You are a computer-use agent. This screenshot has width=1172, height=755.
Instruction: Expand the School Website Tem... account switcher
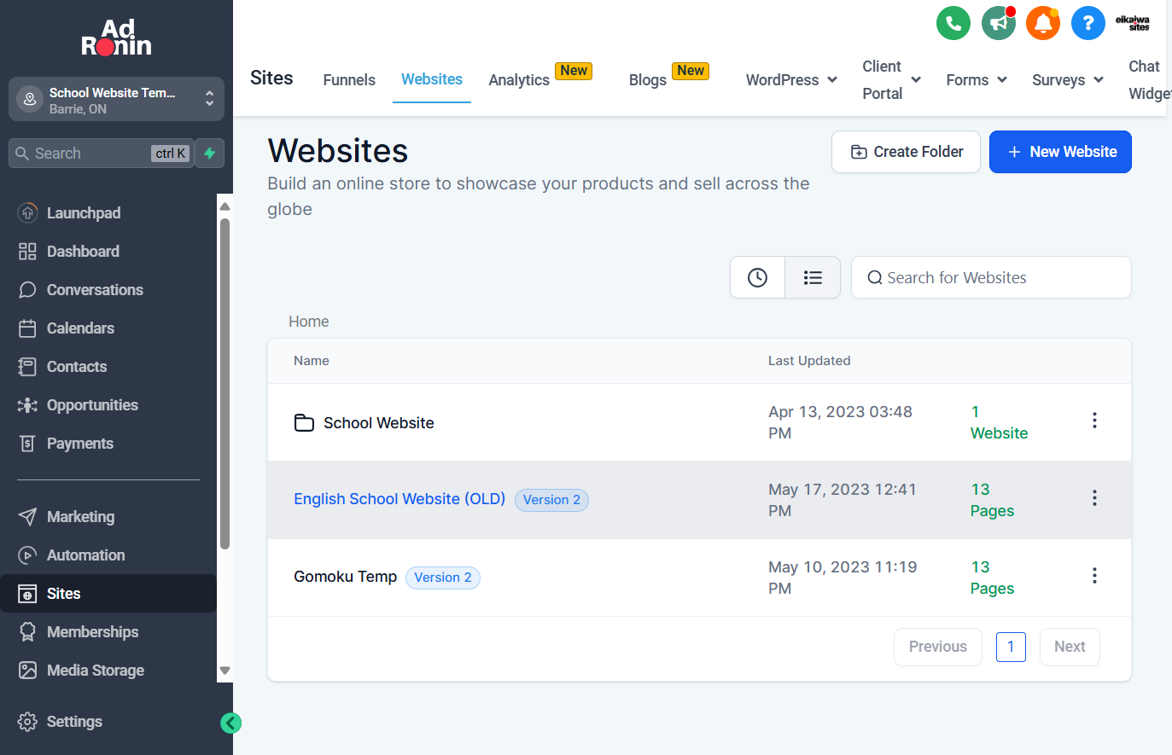coord(116,100)
